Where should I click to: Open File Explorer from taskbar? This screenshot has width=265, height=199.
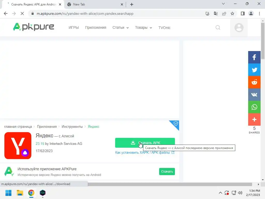tap(20, 193)
